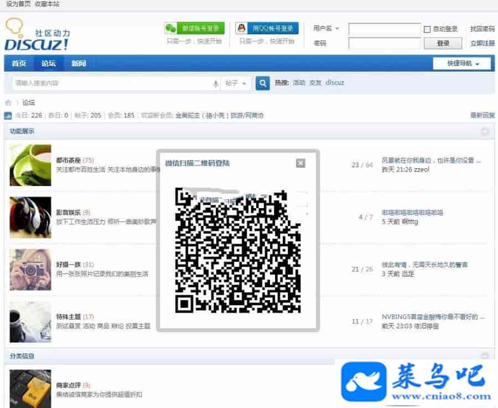Close the WeChat QR code popup
Viewport: 498px width, 408px height.
tap(300, 163)
